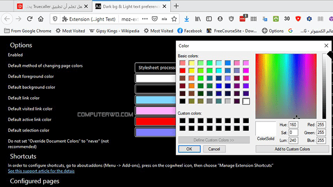Open the support article link for shortcuts
Image resolution: width=333 pixels, height=187 pixels.
pyautogui.click(x=41, y=171)
